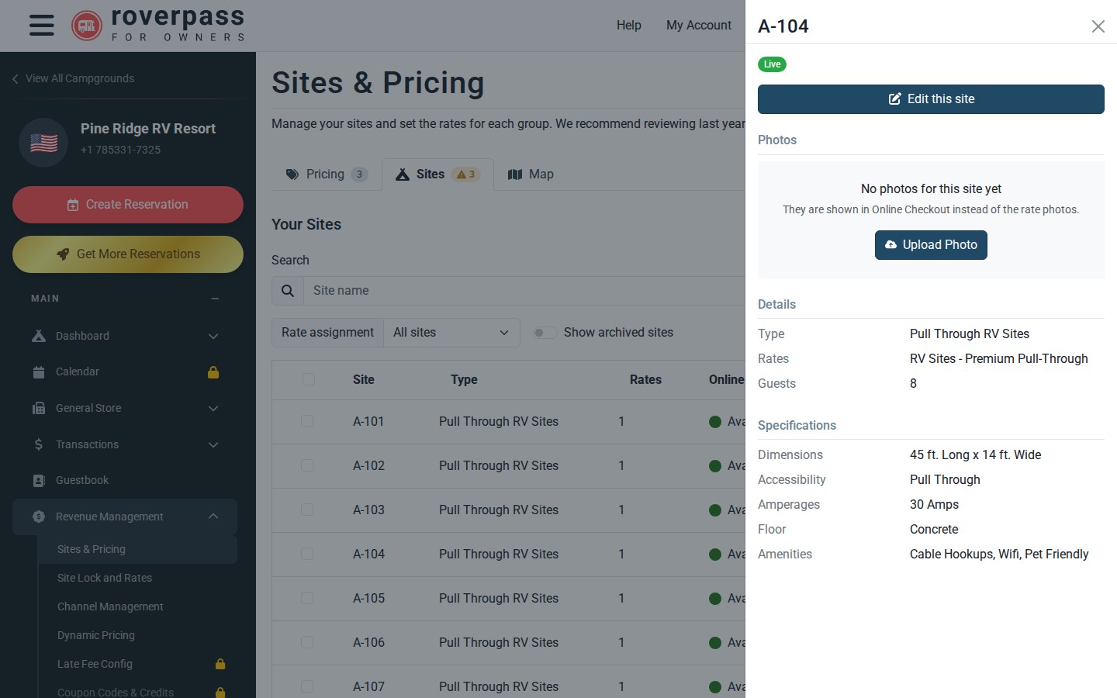Click the Guestbook contact icon
Image resolution: width=1117 pixels, height=698 pixels.
tap(39, 481)
